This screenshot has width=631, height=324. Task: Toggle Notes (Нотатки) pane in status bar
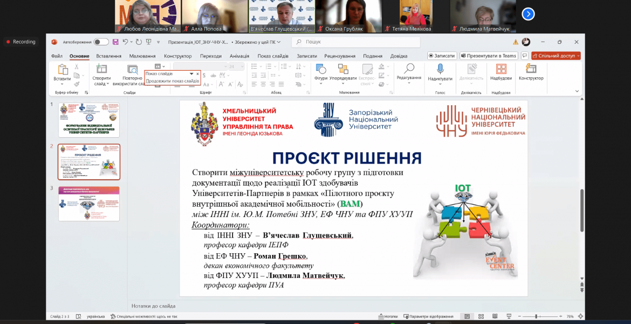pyautogui.click(x=388, y=316)
